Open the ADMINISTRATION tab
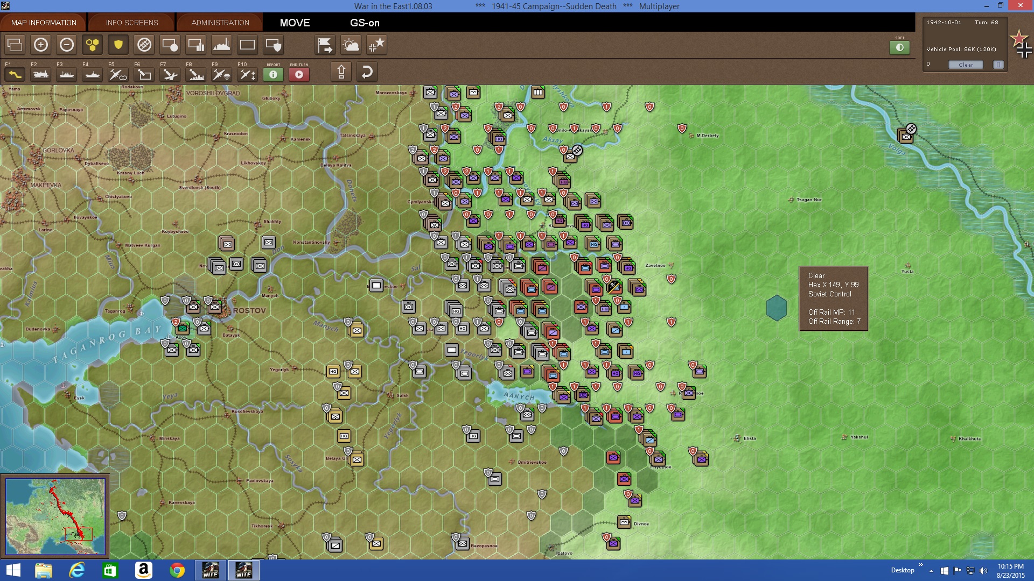 point(220,23)
